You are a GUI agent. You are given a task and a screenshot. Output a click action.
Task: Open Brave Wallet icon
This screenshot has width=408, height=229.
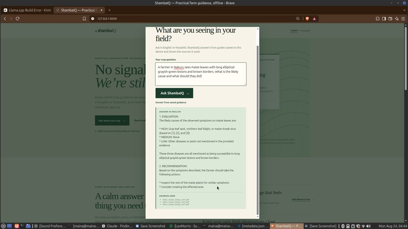click(x=390, y=19)
